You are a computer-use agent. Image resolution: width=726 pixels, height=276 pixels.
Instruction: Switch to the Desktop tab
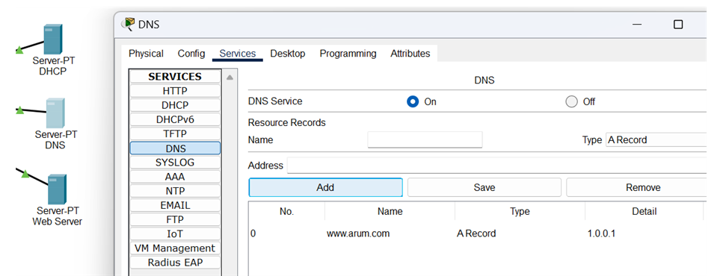288,54
